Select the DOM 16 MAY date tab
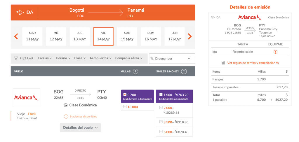This screenshot has width=299, height=142. 151,36
